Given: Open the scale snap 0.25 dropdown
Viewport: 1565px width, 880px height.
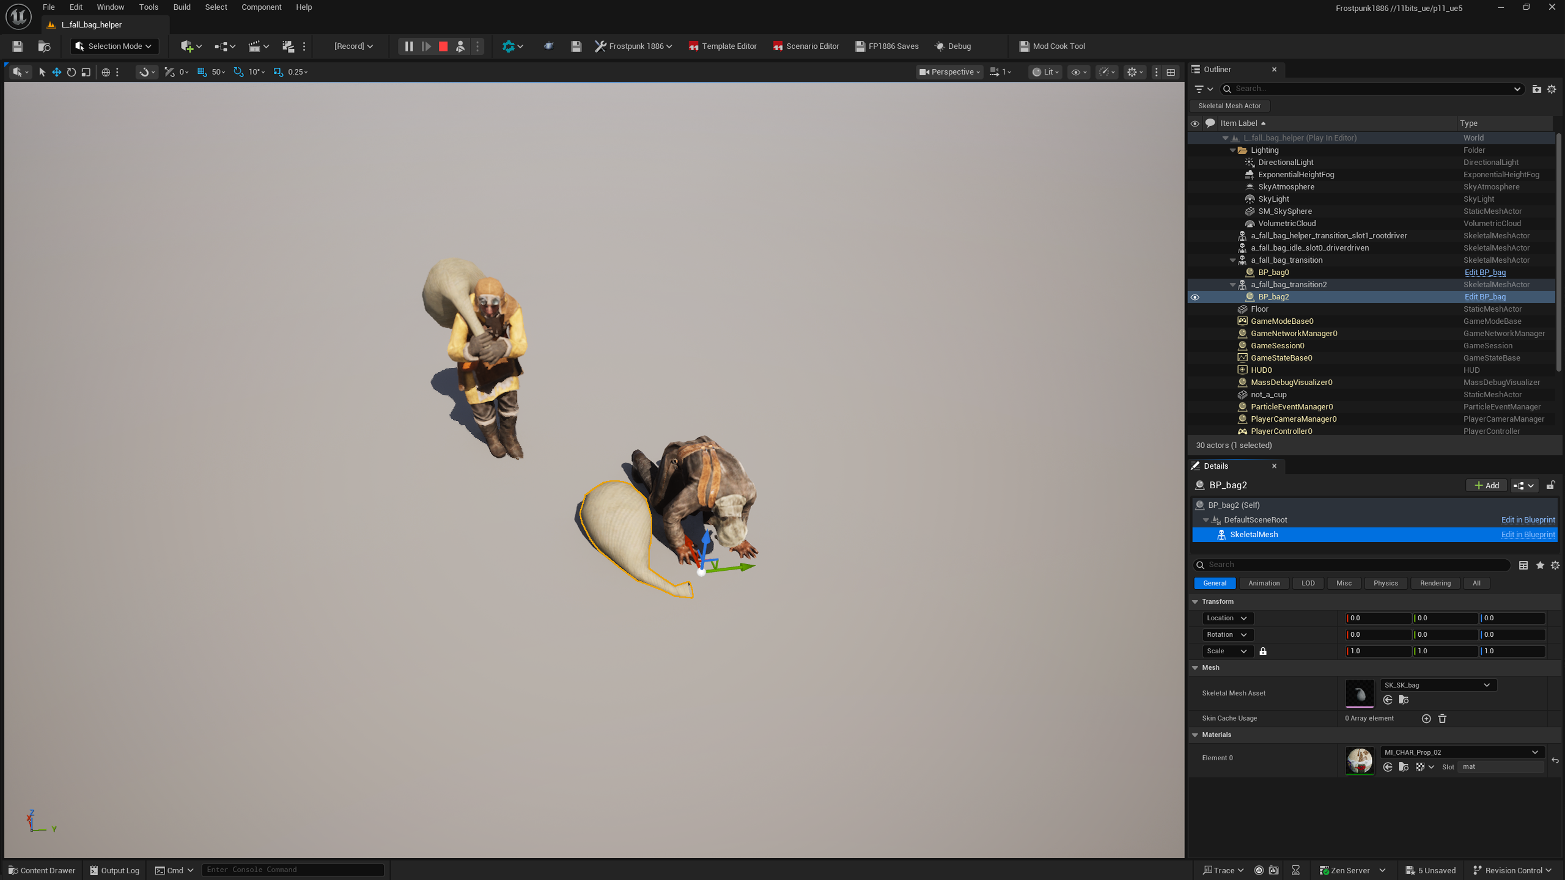Looking at the screenshot, I should (298, 72).
